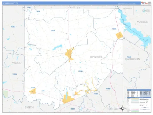This screenshot has width=153, height=115.
Task: Select ZIP code label 75686
Action: click(38, 11)
